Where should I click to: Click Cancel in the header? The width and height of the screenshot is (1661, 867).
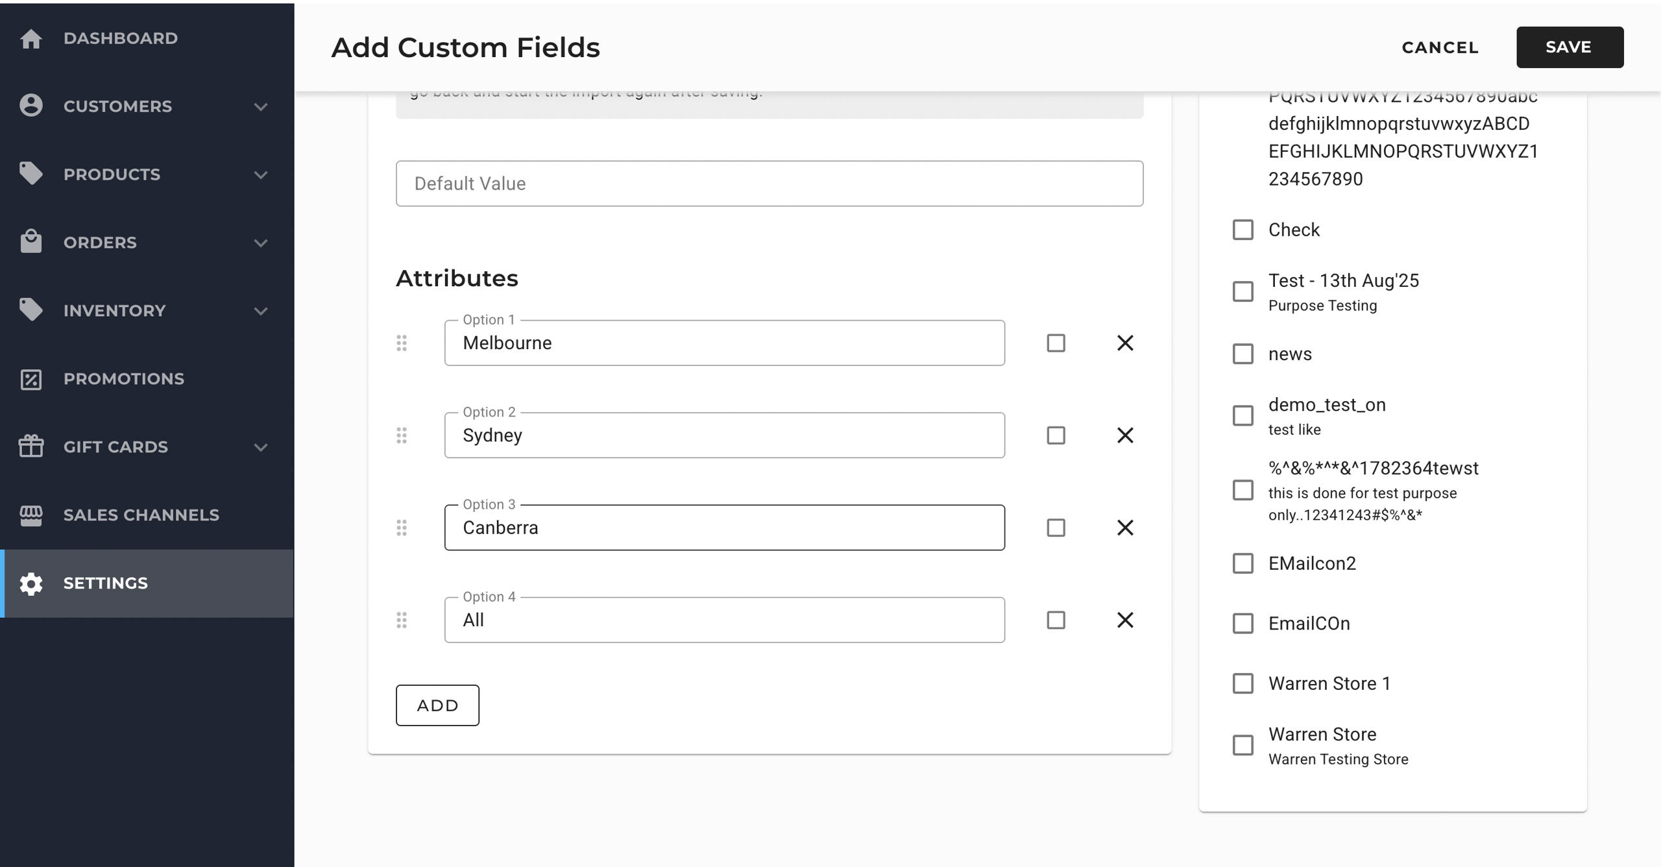pos(1440,47)
